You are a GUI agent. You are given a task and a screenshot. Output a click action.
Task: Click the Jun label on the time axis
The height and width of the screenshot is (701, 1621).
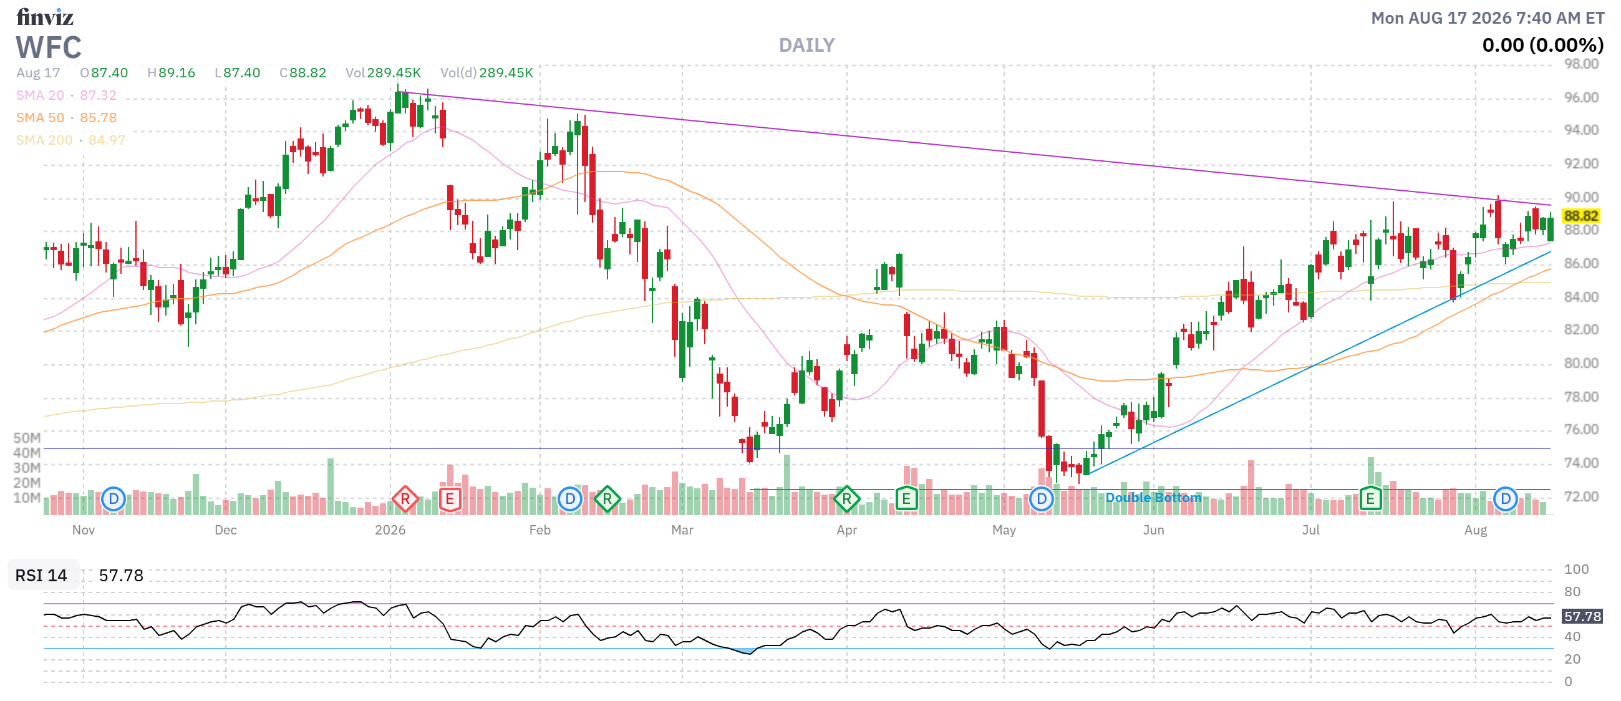click(x=1153, y=530)
